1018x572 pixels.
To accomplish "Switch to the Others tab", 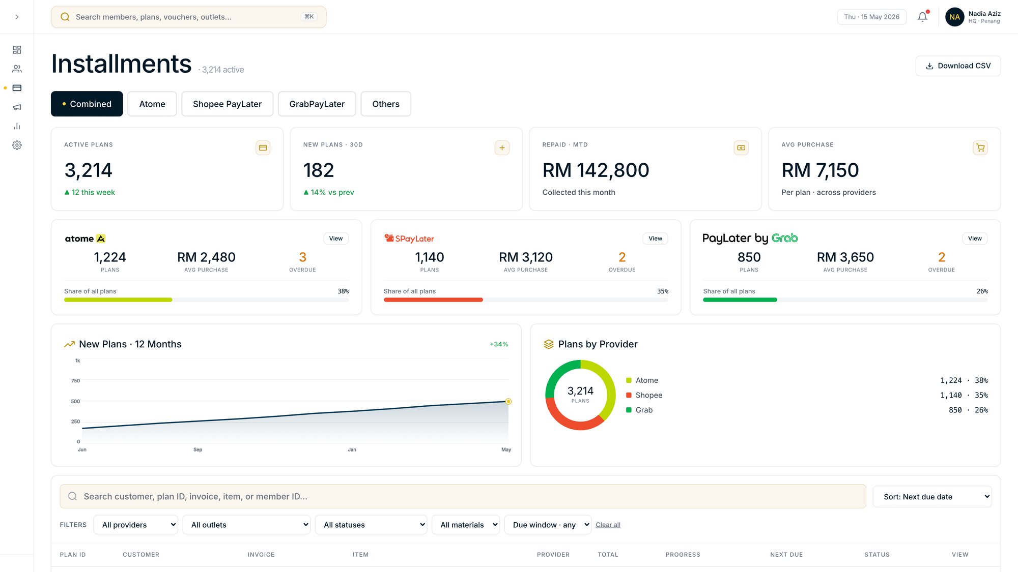I will (386, 104).
